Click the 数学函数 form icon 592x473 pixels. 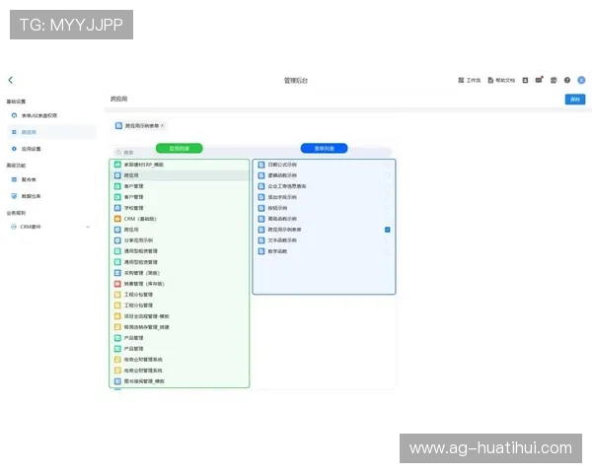261,251
